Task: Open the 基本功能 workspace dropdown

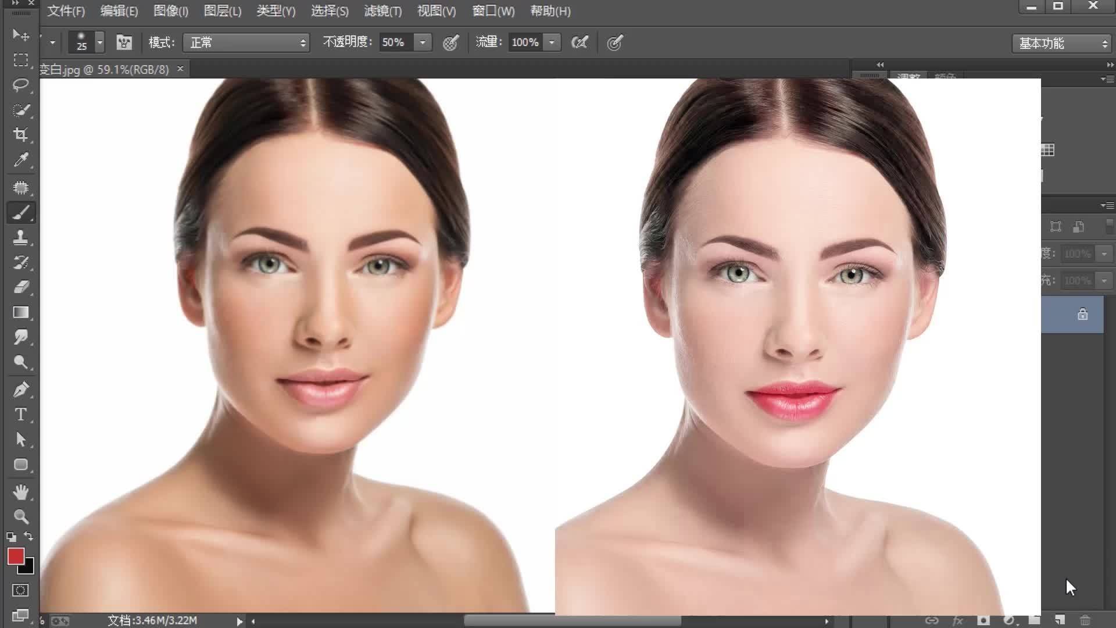Action: (x=1062, y=44)
